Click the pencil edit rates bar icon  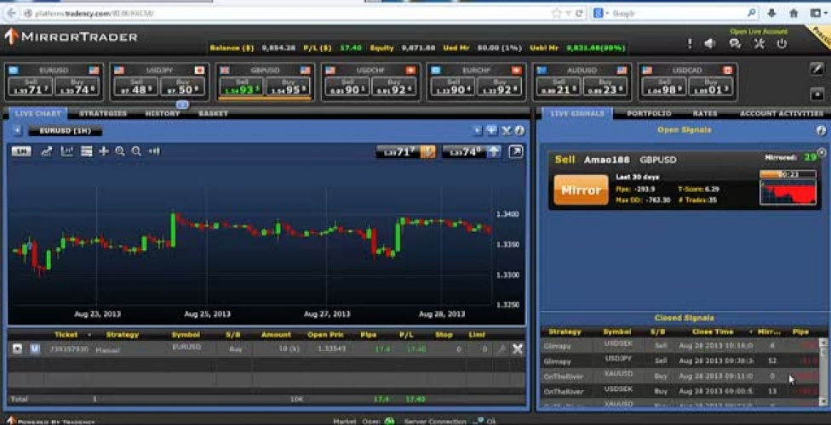817,69
